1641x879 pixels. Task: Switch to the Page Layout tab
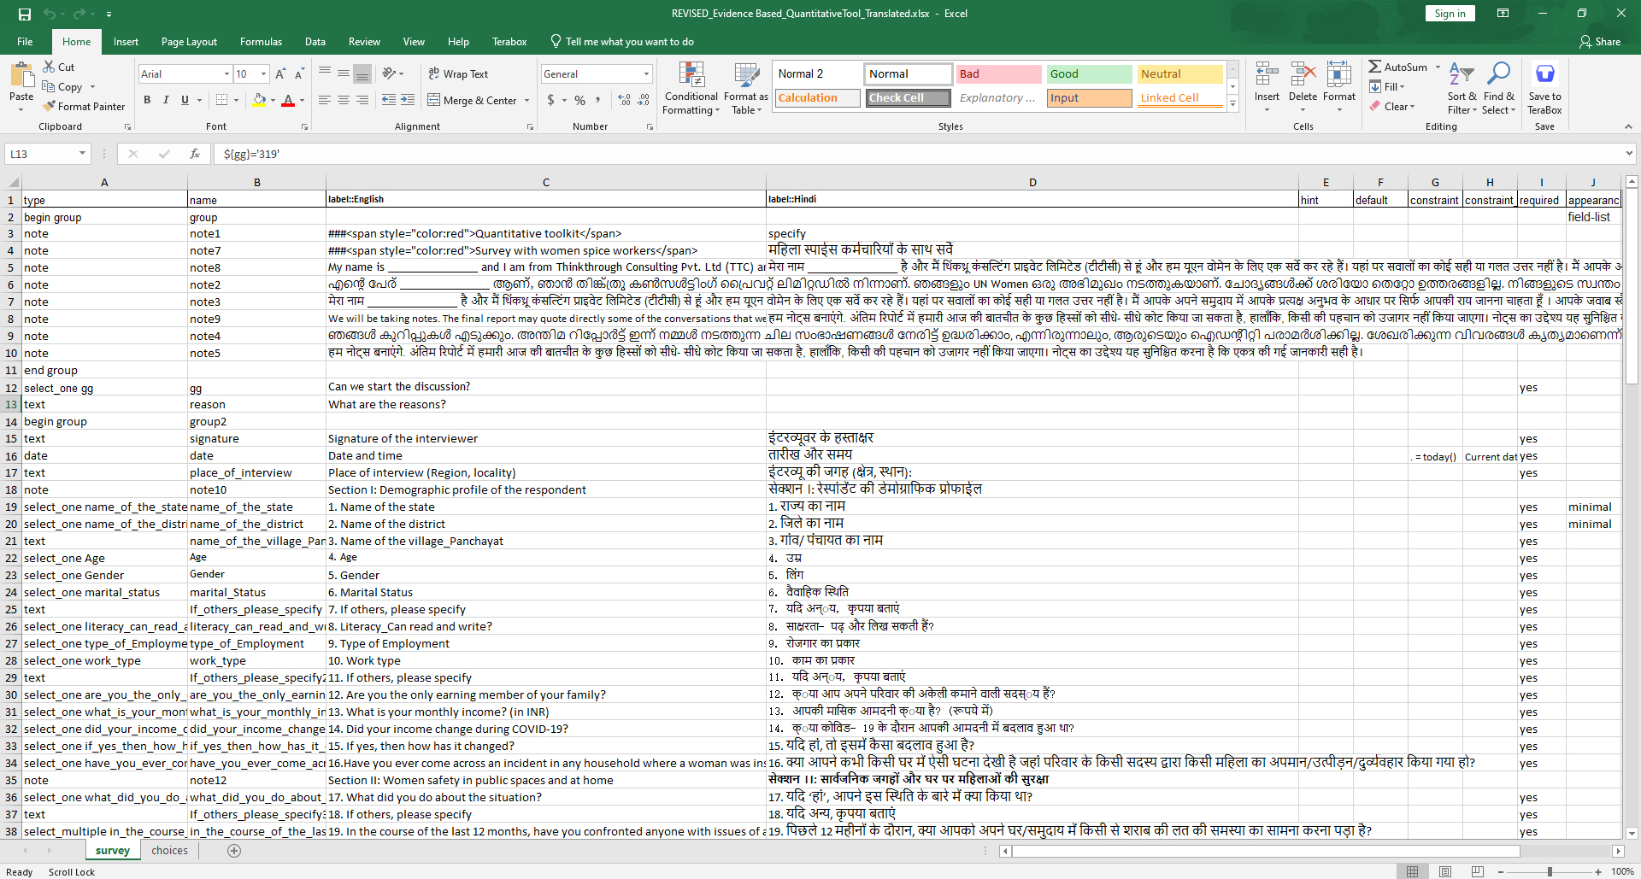(x=189, y=42)
